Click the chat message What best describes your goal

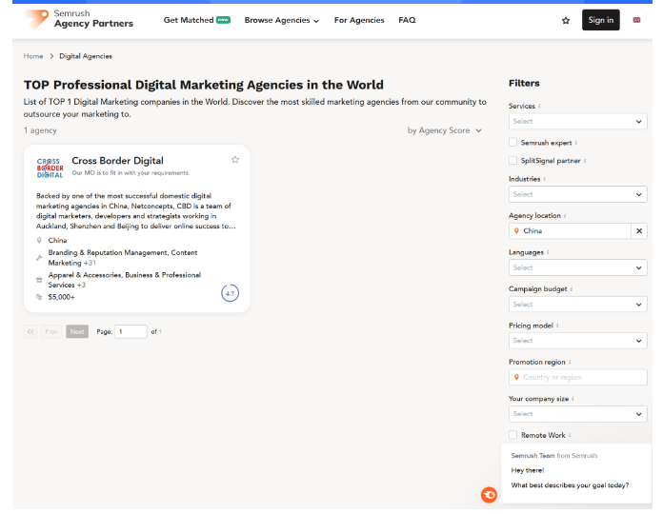570,485
